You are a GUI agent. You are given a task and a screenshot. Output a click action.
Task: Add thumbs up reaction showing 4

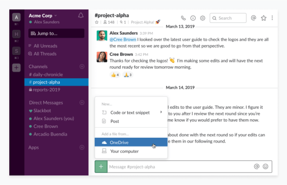[115, 75]
